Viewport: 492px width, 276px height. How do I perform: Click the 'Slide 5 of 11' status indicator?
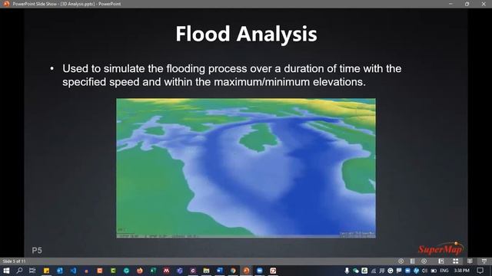pos(14,261)
